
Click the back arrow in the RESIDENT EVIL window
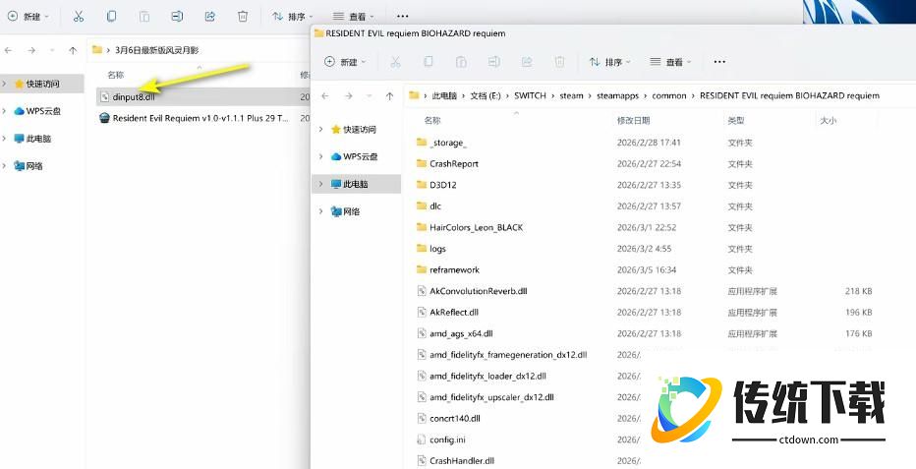pyautogui.click(x=325, y=95)
